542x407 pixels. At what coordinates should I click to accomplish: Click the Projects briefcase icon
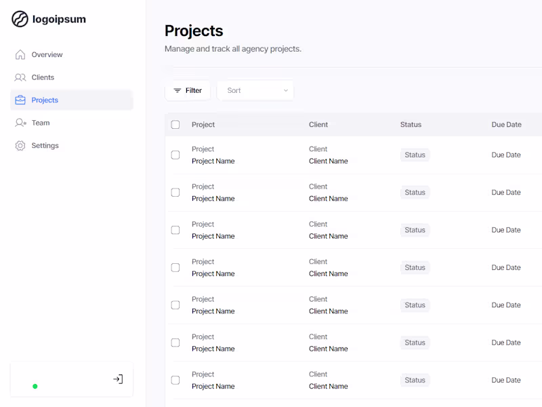(21, 100)
